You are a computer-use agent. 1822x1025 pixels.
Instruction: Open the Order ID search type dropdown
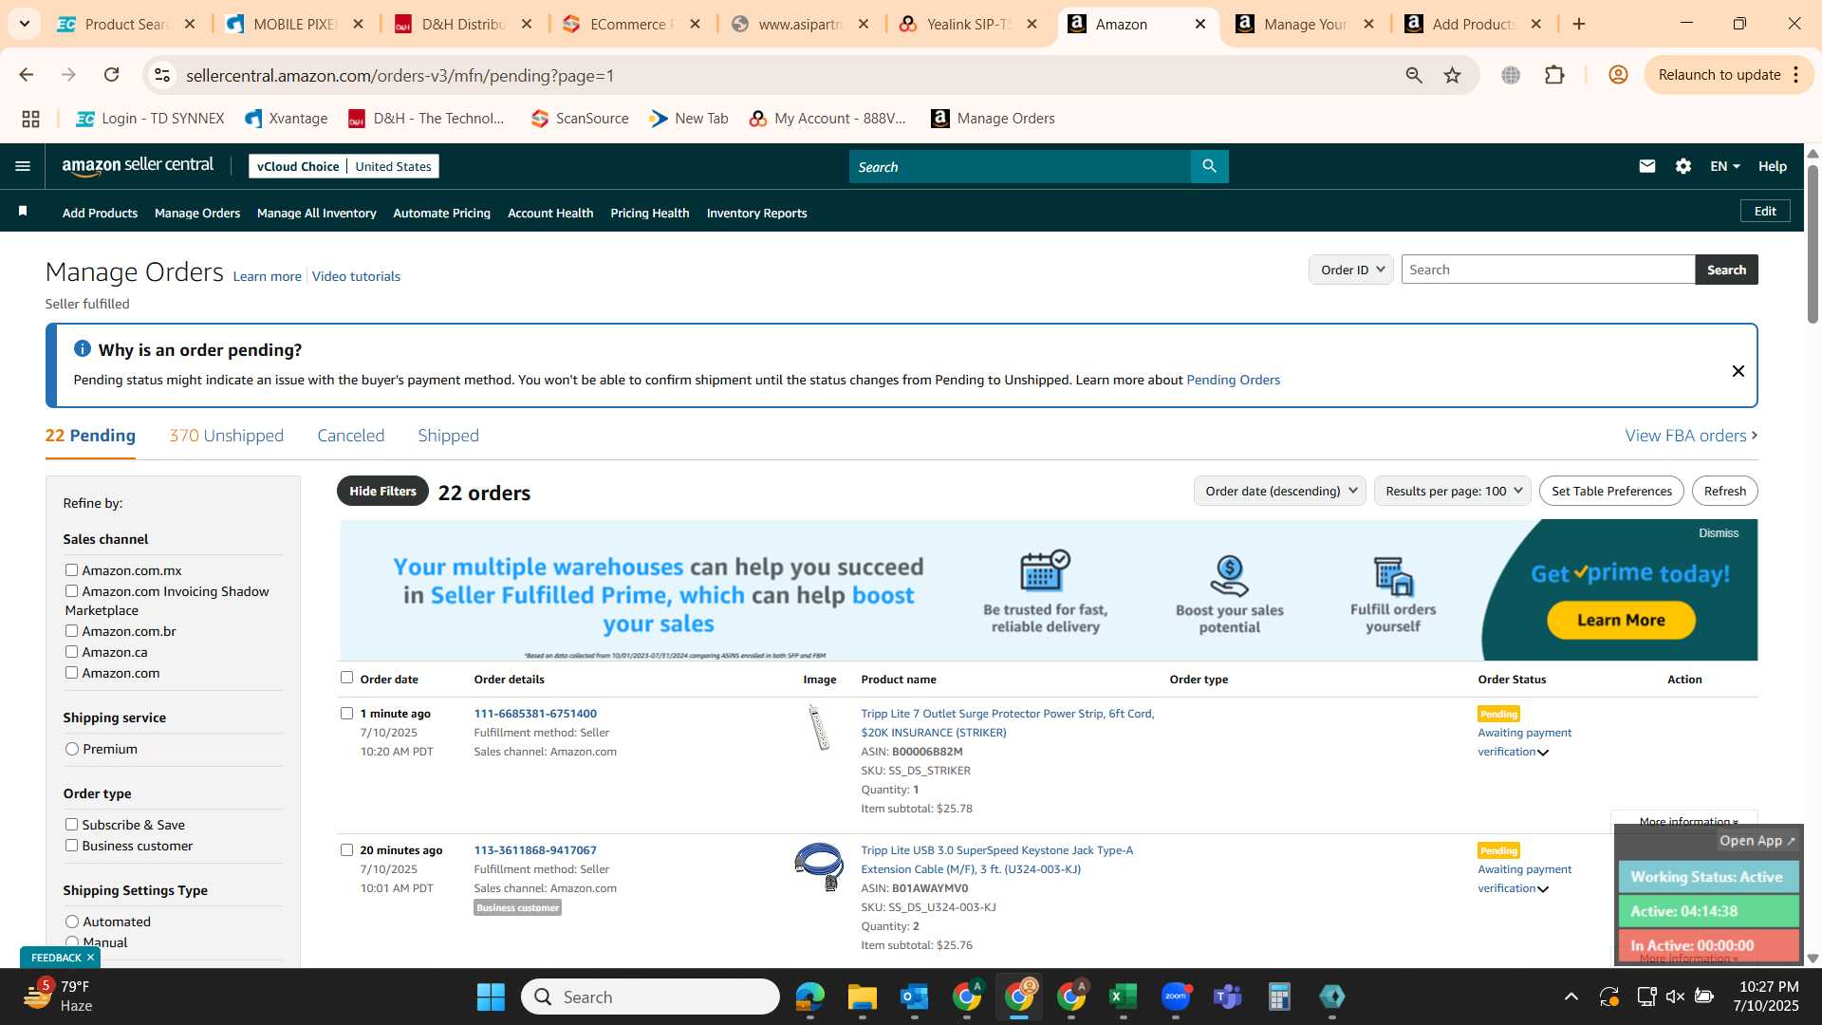pyautogui.click(x=1350, y=270)
